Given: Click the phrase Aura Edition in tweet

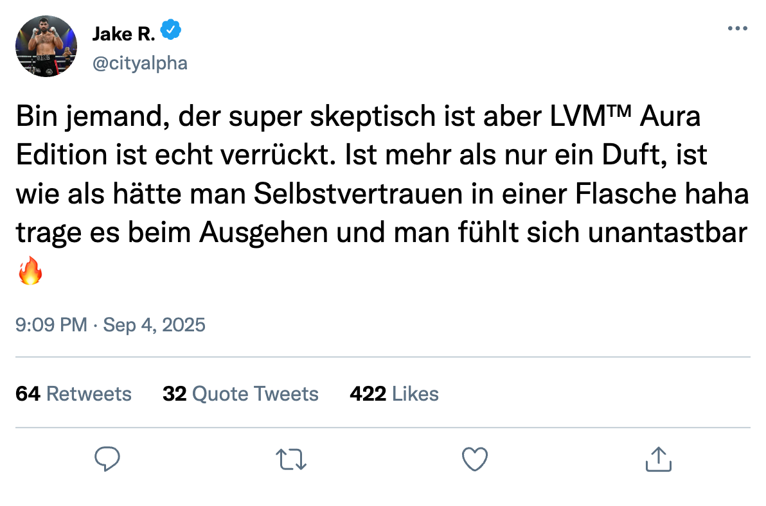Looking at the screenshot, I should pyautogui.click(x=670, y=119).
